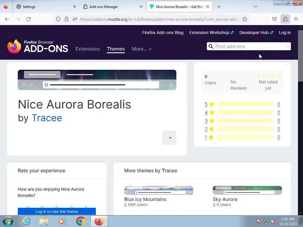Image resolution: width=303 pixels, height=227 pixels.
Task: Open the Extensions section
Action: coord(88,49)
